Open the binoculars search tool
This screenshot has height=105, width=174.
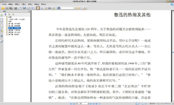tap(59, 8)
